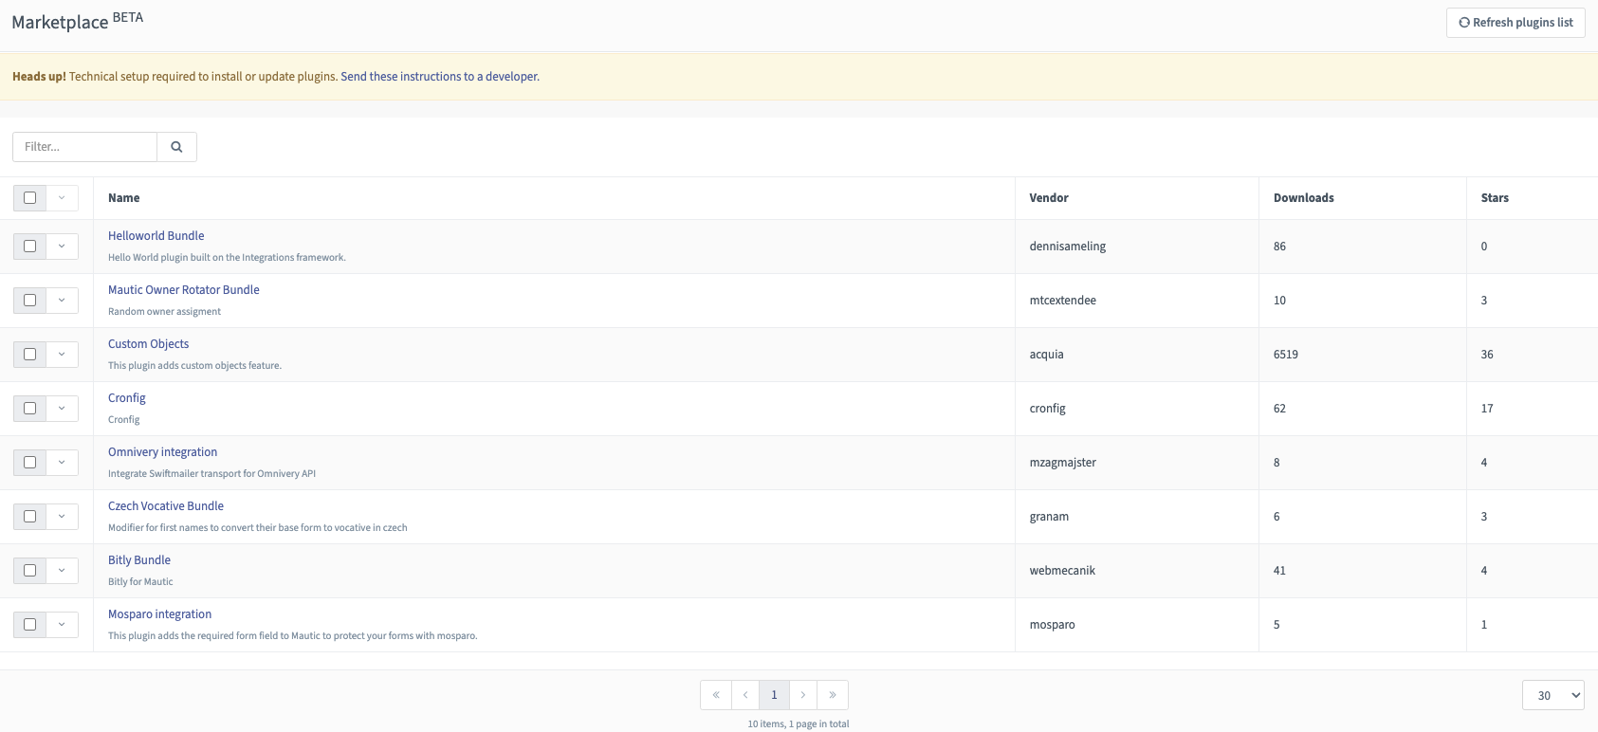The width and height of the screenshot is (1598, 732).
Task: Select page 1 in pagination
Action: [x=774, y=695]
